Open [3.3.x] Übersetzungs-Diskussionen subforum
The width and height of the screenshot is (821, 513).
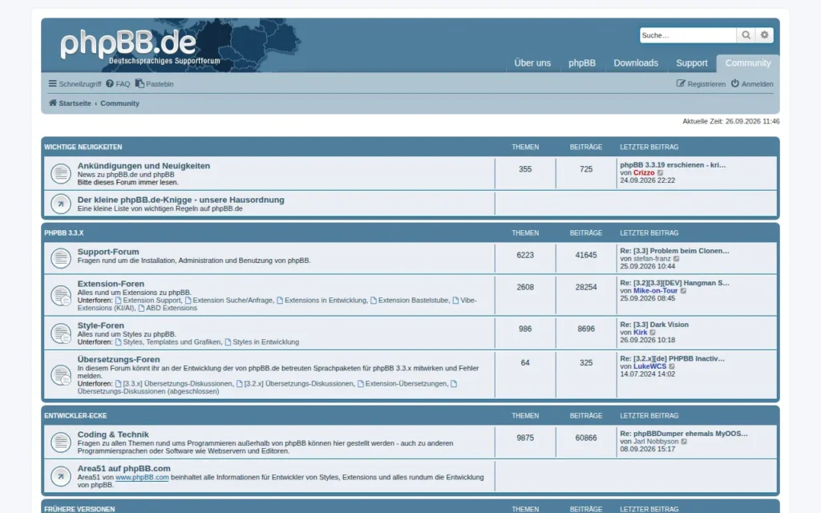click(173, 384)
